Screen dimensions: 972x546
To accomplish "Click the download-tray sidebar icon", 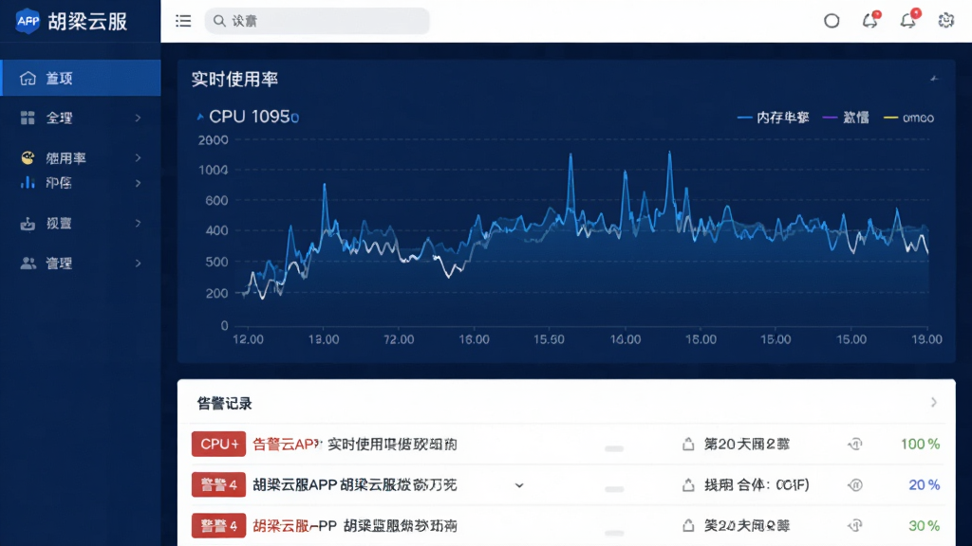I will (28, 224).
